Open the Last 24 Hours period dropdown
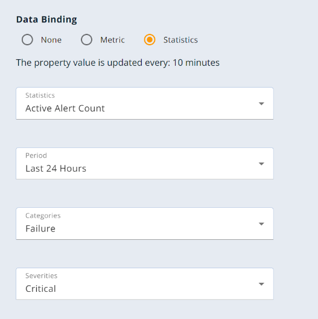Image resolution: width=318 pixels, height=319 pixels. [x=145, y=164]
